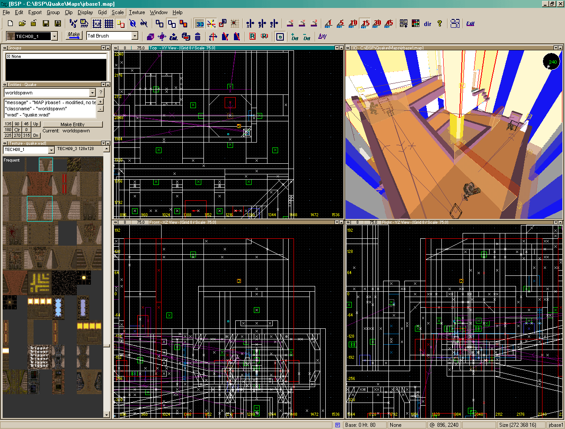
Task: Click the rotate around X axis icon
Action: click(290, 23)
